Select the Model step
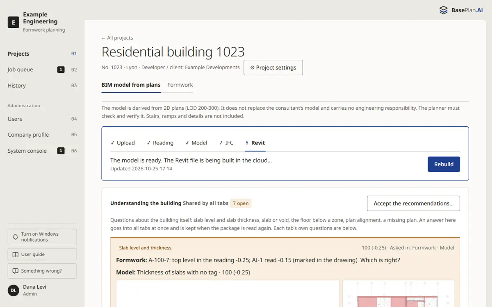This screenshot has height=307, width=492. [196, 143]
